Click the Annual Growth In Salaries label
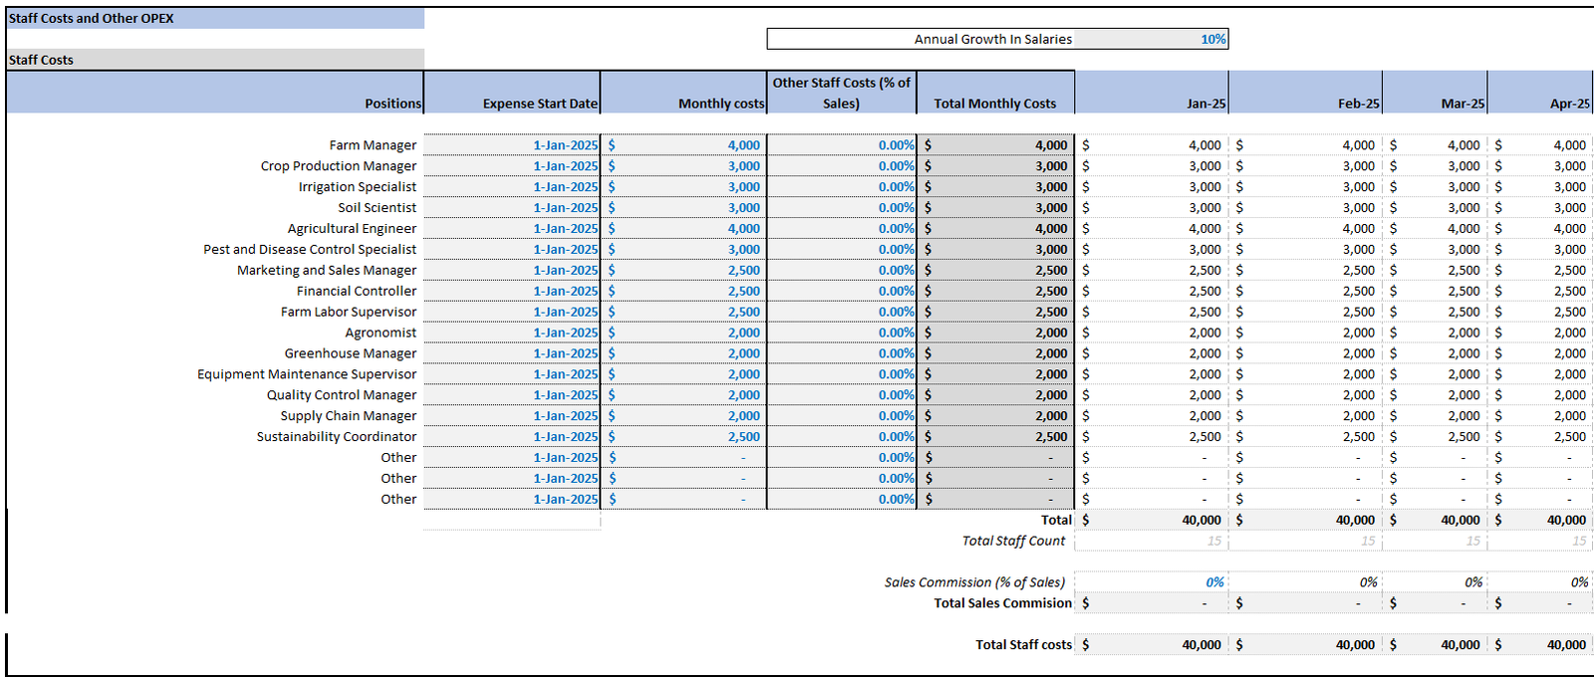1594x677 pixels. 993,39
